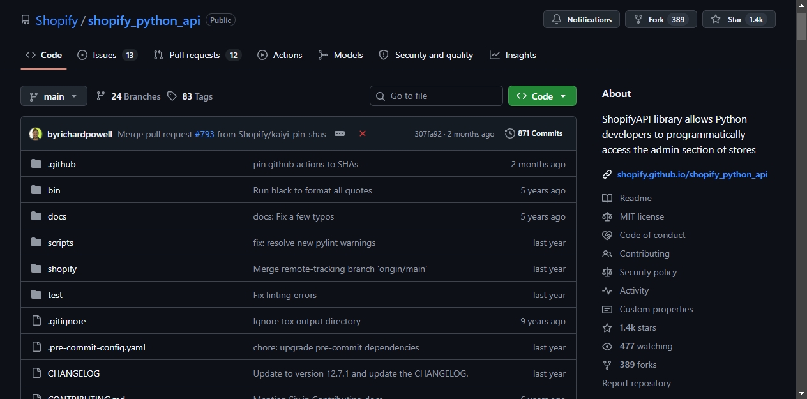
Task: Open commit 'Run black to format all quotes'
Action: (313, 190)
